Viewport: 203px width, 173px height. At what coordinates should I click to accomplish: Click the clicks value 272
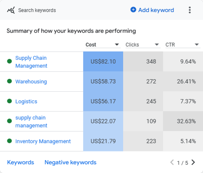pos(151,81)
